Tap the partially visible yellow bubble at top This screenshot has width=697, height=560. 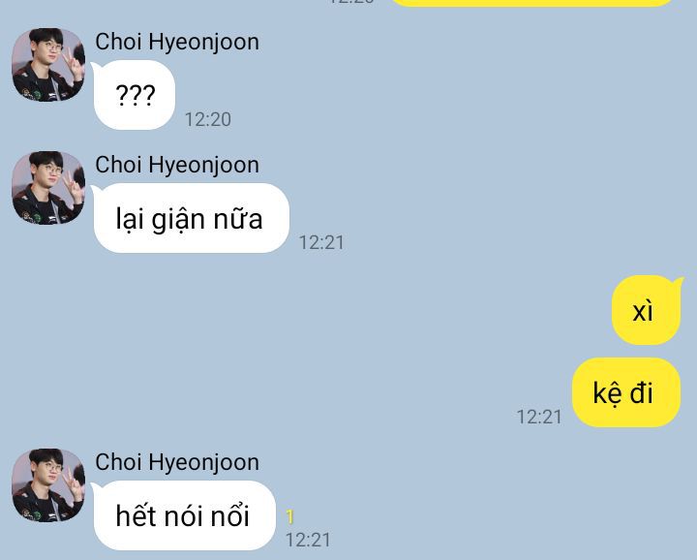point(532,3)
